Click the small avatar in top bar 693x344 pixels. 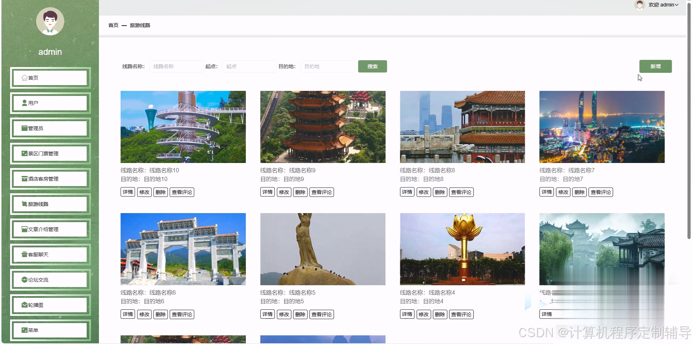640,5
